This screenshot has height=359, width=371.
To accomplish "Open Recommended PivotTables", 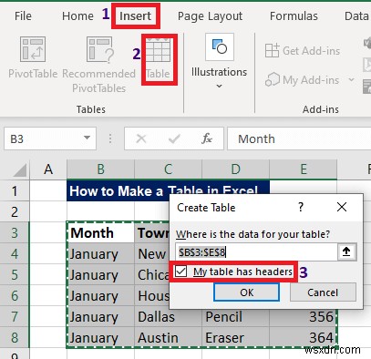I will click(98, 65).
